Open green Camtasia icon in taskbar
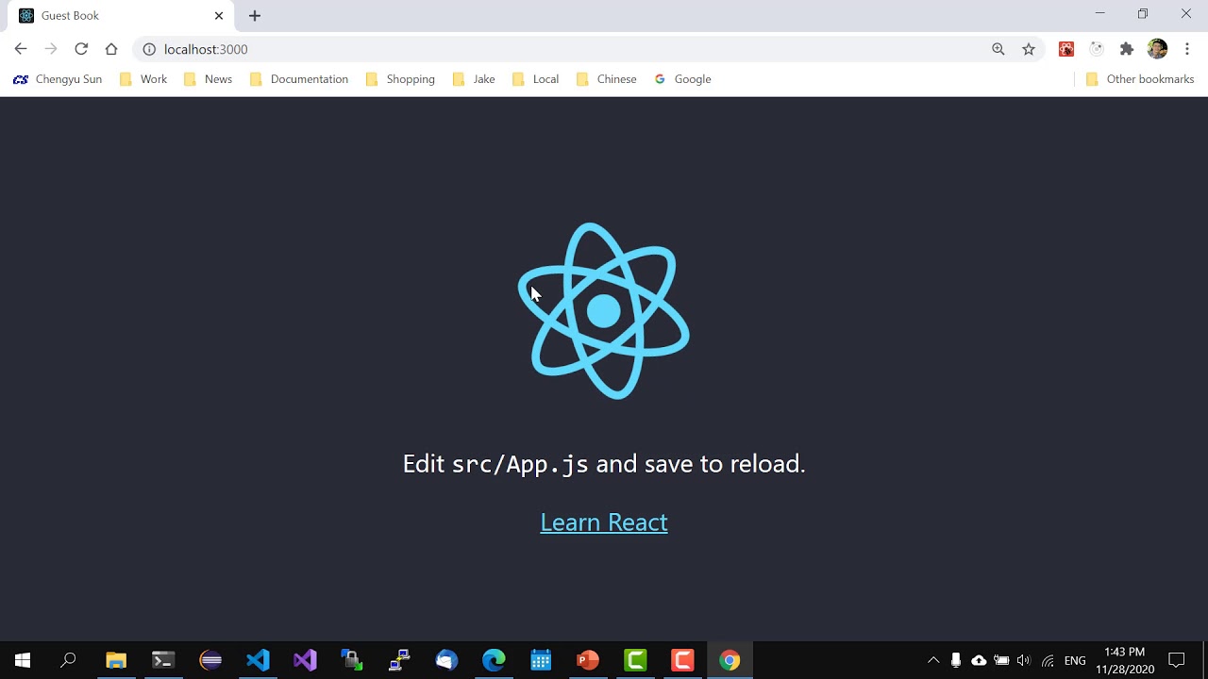The width and height of the screenshot is (1208, 679). point(635,660)
